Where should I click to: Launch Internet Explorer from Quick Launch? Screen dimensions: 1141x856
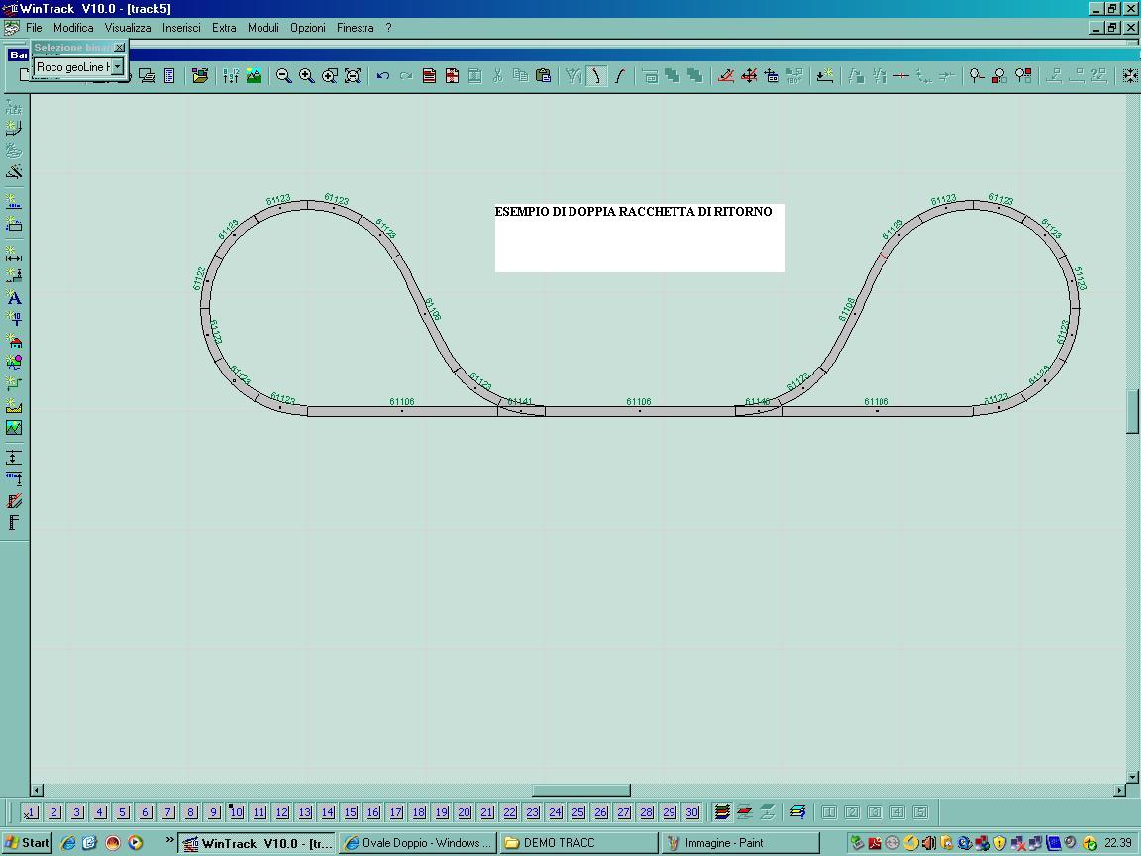pos(68,843)
